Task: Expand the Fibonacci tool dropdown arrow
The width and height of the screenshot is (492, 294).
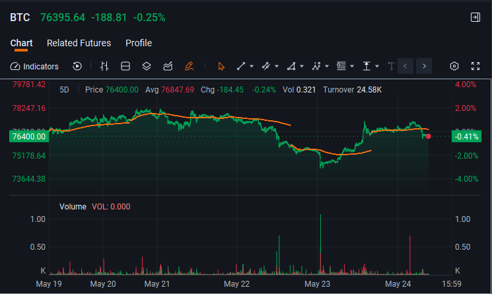Action: pyautogui.click(x=352, y=66)
